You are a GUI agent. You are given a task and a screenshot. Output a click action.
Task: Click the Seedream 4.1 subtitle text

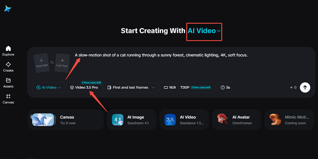(138, 123)
